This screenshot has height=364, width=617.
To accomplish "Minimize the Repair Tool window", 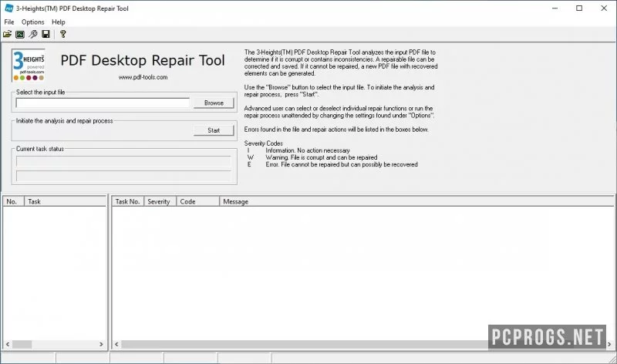I will pyautogui.click(x=555, y=8).
